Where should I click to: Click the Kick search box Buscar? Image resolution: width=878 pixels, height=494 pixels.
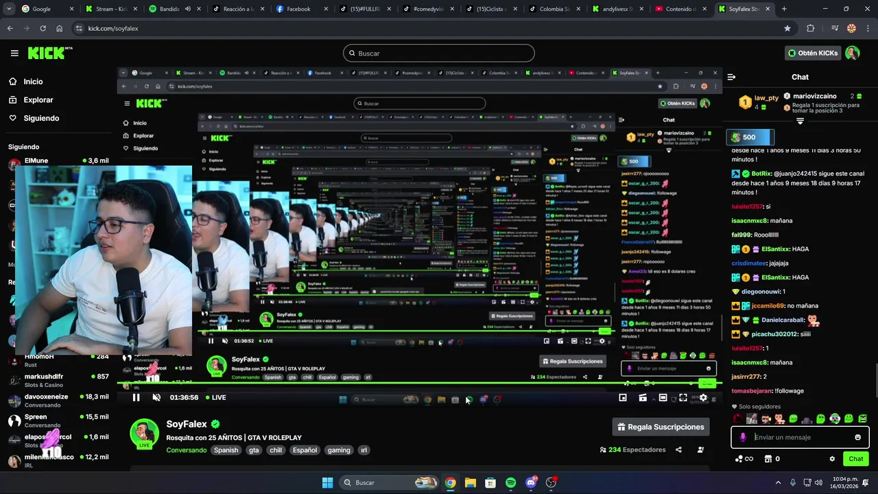(439, 53)
